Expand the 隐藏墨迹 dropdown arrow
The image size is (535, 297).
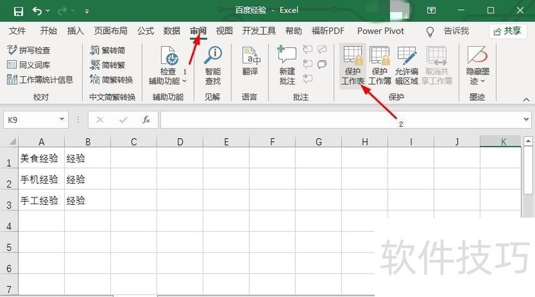482,81
